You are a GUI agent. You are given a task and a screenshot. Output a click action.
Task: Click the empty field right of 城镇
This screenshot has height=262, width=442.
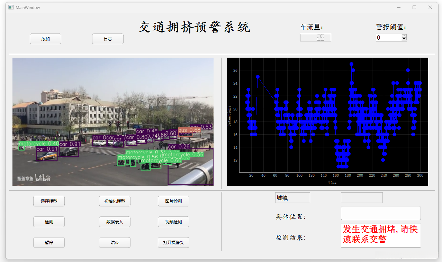point(362,198)
